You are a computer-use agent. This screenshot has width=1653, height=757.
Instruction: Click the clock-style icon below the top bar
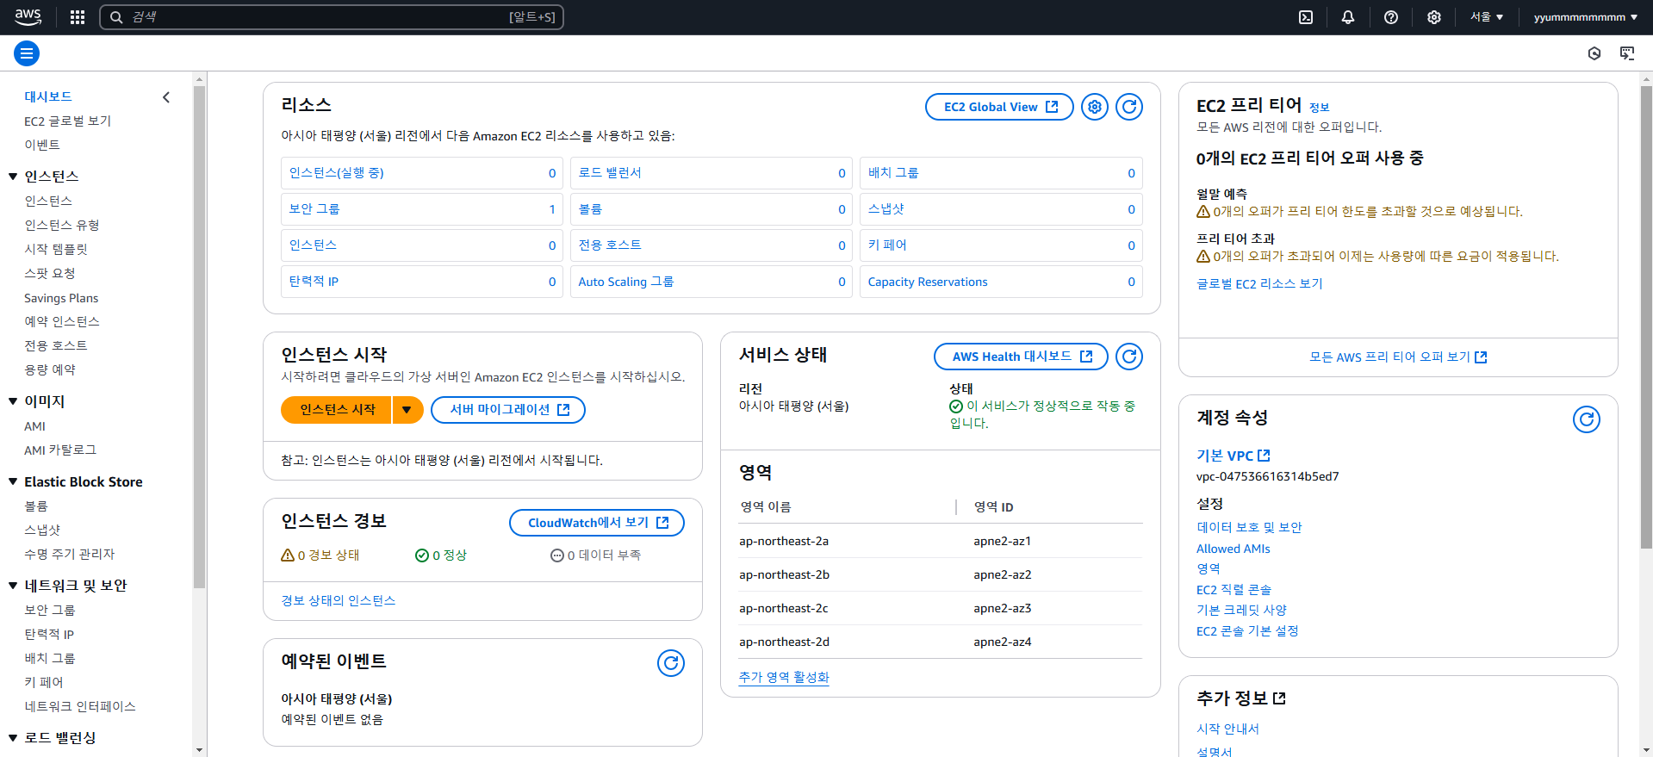pos(1594,53)
